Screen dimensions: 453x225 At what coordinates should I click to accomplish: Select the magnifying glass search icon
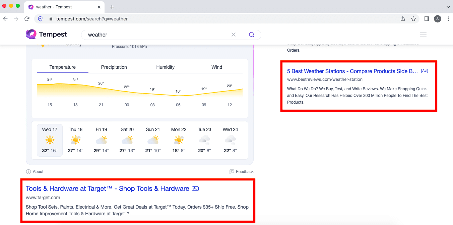[252, 35]
